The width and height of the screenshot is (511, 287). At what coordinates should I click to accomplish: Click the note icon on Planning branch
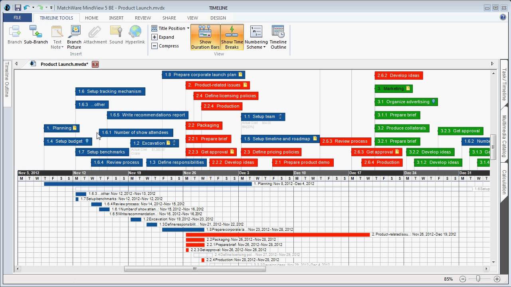(x=75, y=128)
